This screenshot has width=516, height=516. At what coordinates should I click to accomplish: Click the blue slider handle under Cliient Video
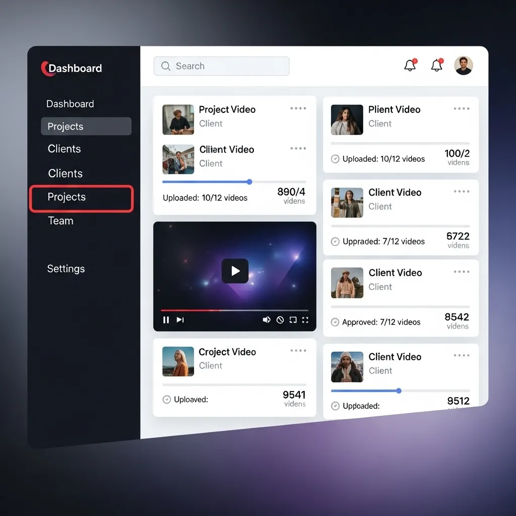coord(249,182)
